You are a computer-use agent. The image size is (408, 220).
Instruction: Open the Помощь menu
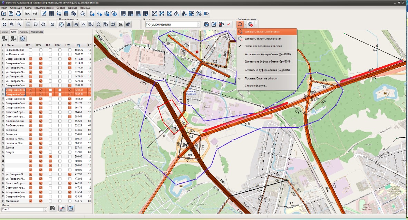tap(85, 8)
